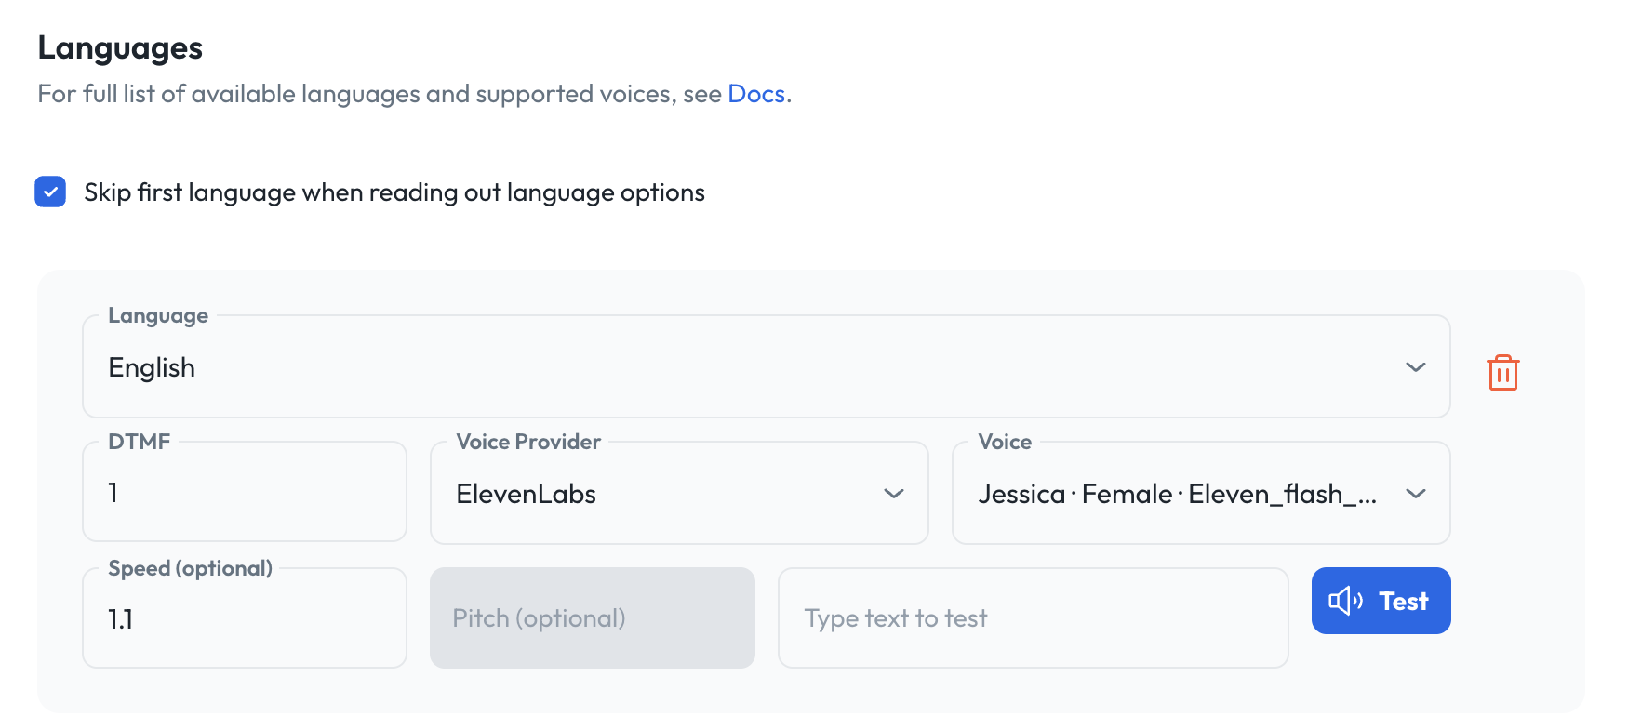Click the speaker icon inside the Test button

(1346, 600)
